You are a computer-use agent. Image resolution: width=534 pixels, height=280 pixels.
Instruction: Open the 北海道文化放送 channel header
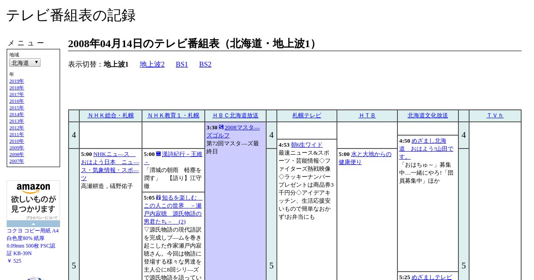(428, 116)
